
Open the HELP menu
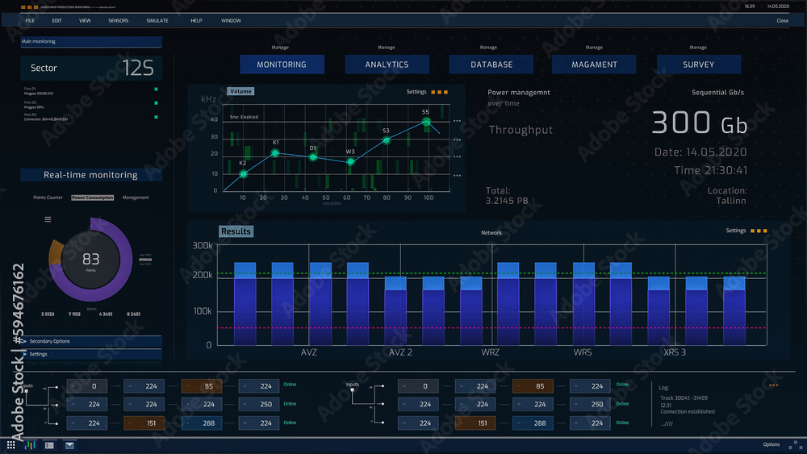coord(196,21)
